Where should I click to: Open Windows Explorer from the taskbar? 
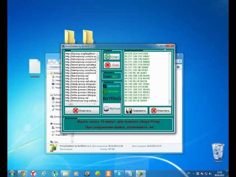66,174
